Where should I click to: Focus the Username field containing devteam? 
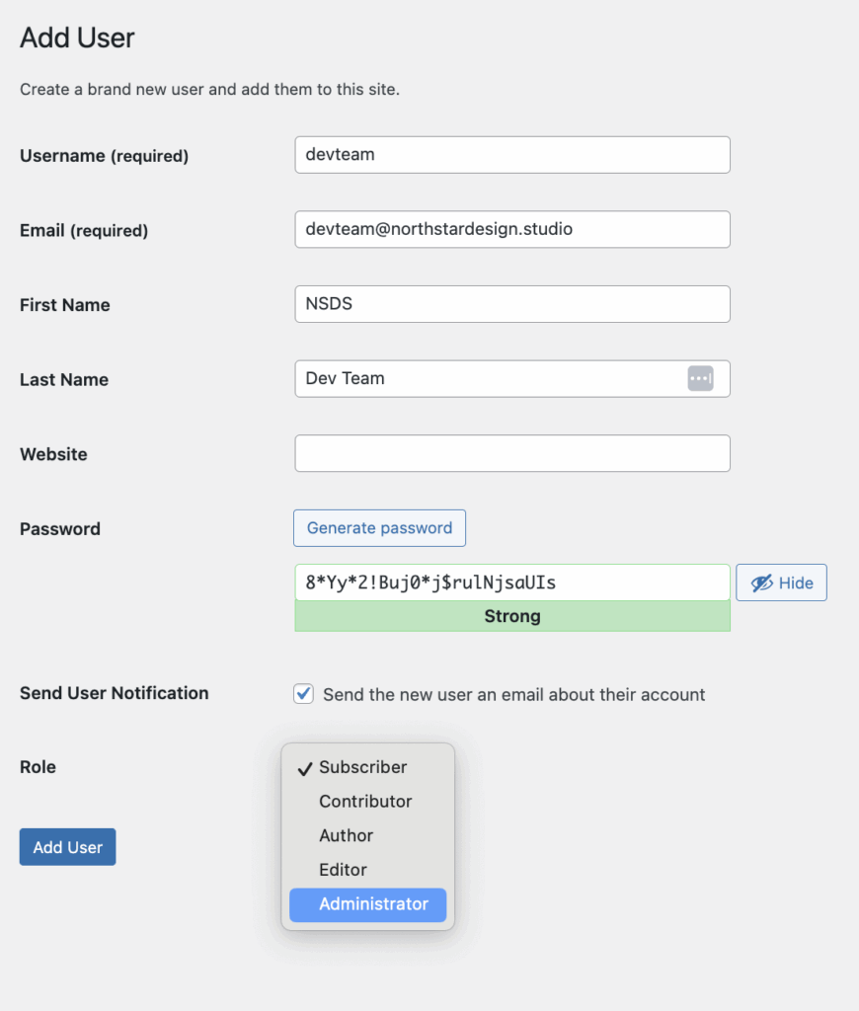(x=512, y=155)
